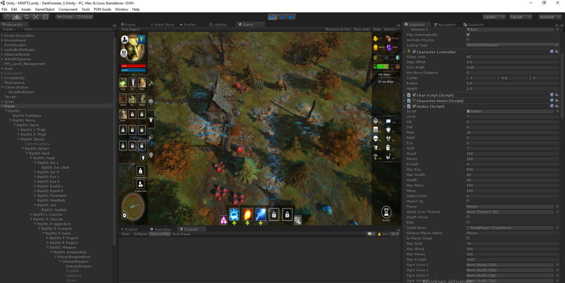The width and height of the screenshot is (565, 283).
Task: Open the Layers dropdown
Action: point(493,17)
